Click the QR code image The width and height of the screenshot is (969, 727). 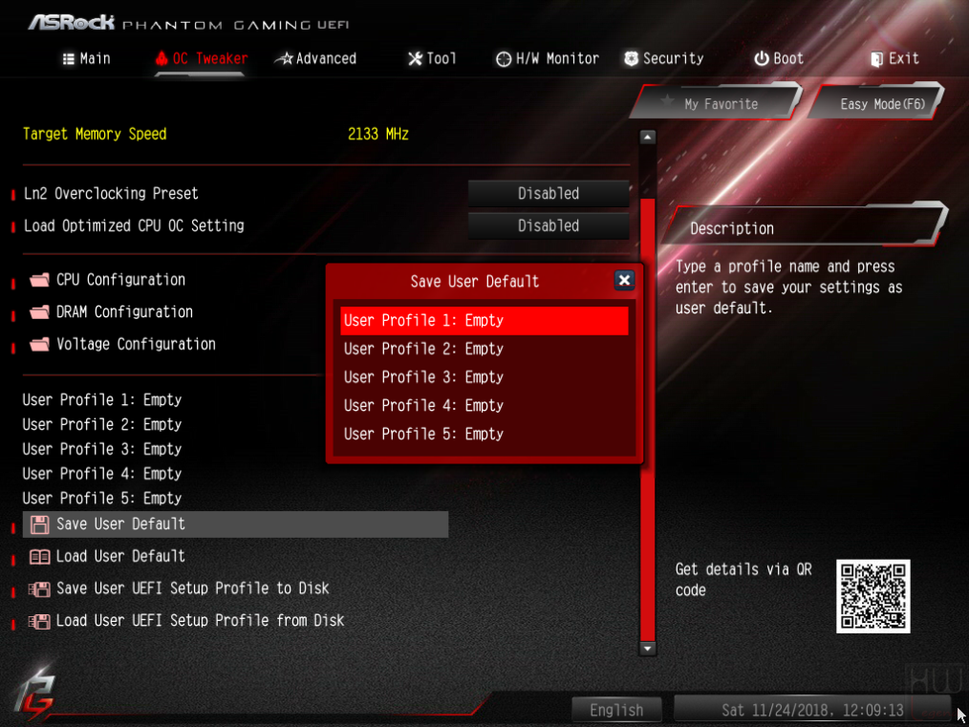click(x=872, y=596)
